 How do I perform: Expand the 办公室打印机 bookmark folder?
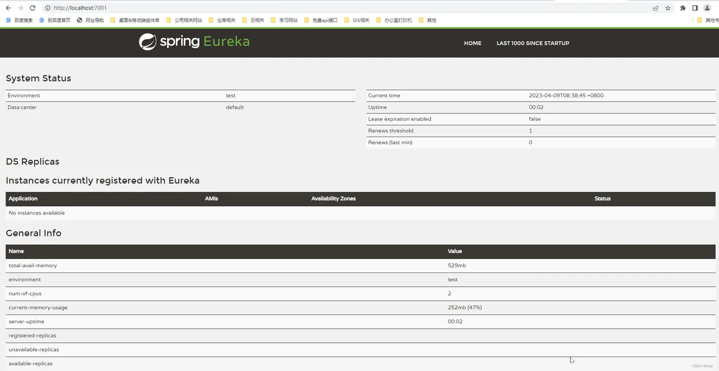point(394,21)
